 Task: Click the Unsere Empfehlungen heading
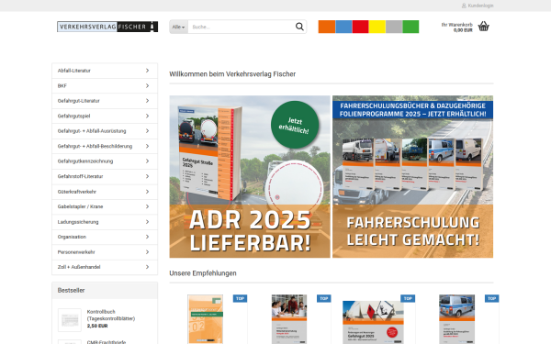[x=203, y=273]
